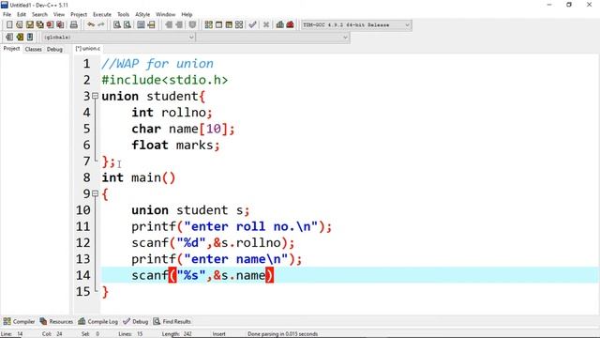This screenshot has height=338, width=600.
Task: Click Delete profiling information red icon
Action: coord(290,25)
